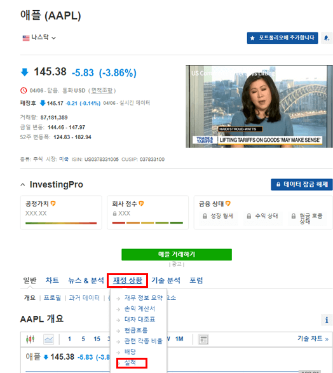Open the 기술 차트 link
The image size is (333, 373).
click(313, 339)
